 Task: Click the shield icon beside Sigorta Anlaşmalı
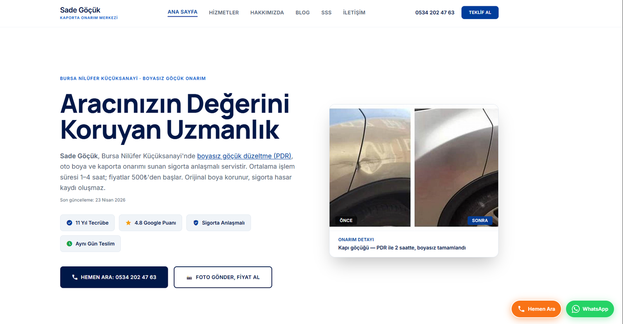click(196, 223)
